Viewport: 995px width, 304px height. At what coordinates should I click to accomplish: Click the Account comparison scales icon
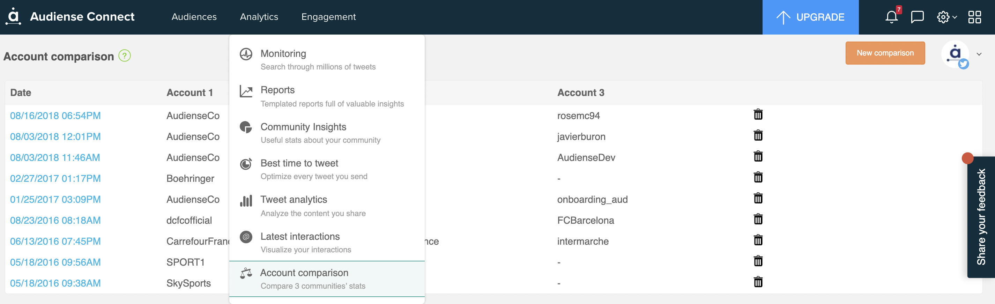(246, 273)
